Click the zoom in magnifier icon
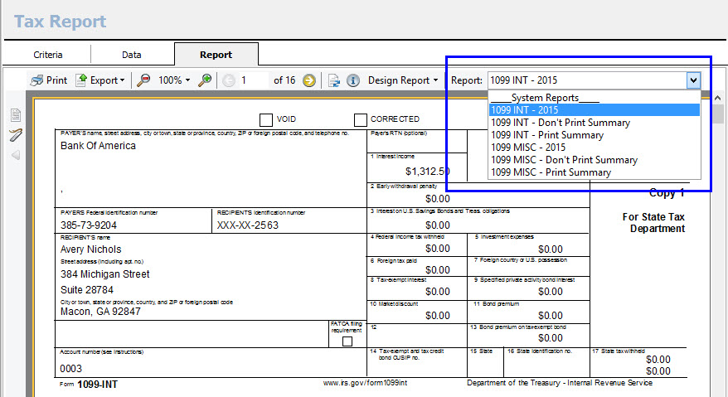Screen dimensions: 728x397 pyautogui.click(x=204, y=80)
